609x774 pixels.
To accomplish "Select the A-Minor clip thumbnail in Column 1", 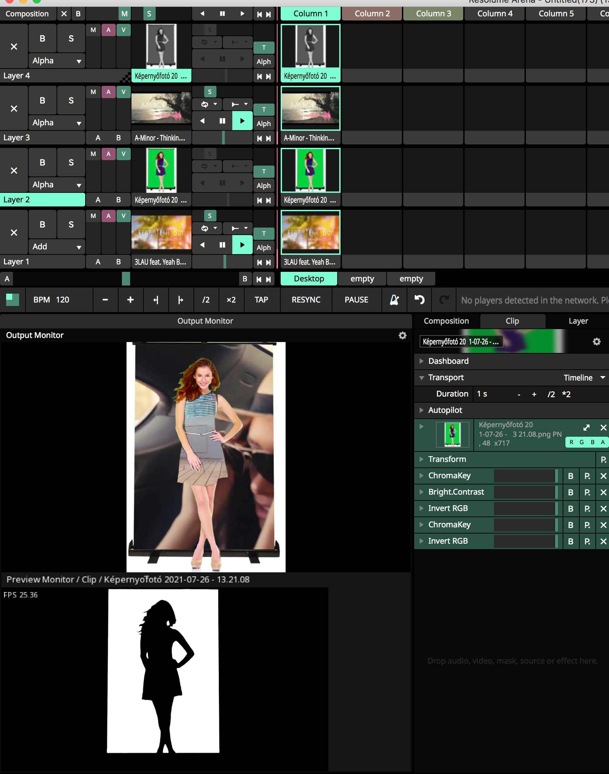I will coord(310,108).
